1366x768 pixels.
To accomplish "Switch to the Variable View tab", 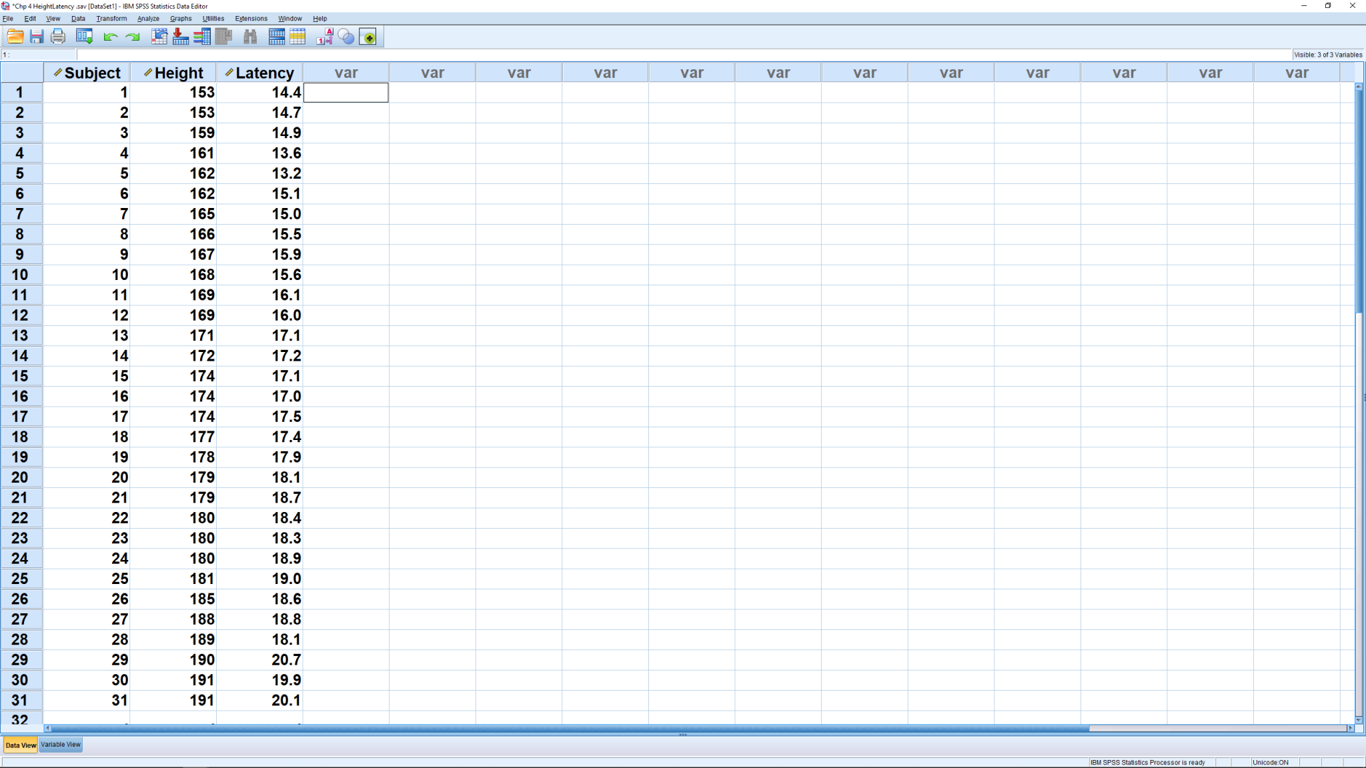I will 60,744.
